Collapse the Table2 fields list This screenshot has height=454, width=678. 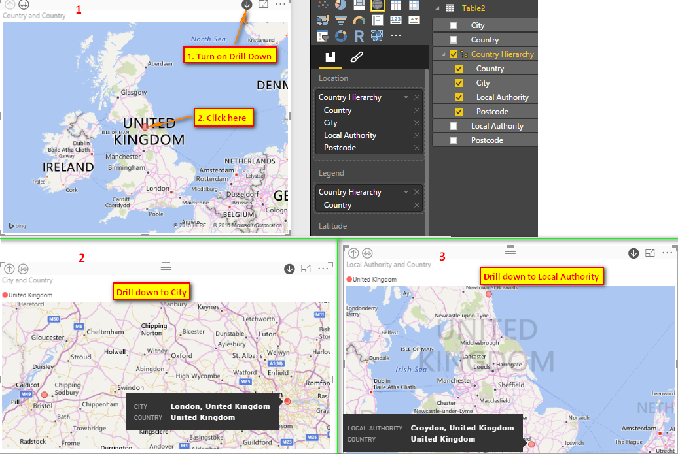pyautogui.click(x=437, y=8)
